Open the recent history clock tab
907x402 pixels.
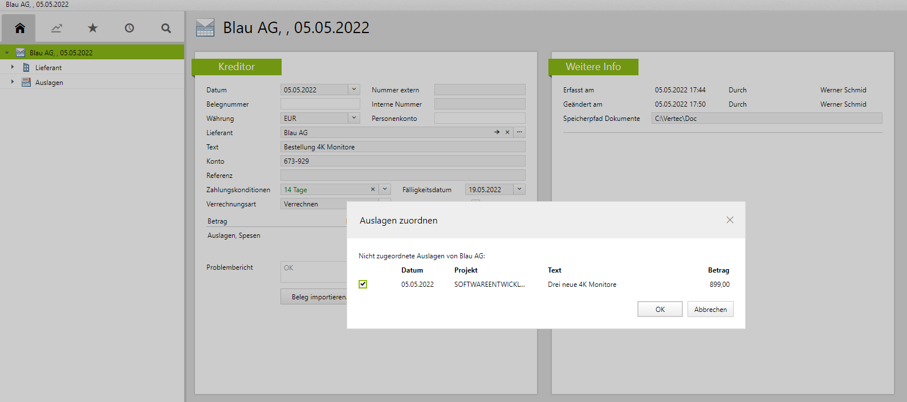point(129,28)
